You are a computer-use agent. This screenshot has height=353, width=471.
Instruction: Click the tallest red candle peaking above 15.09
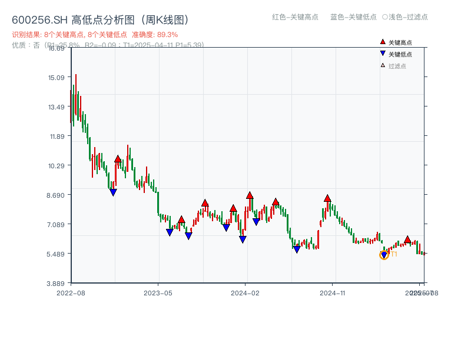coord(76,94)
